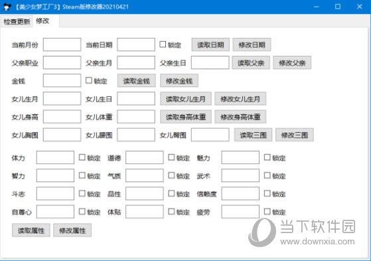Screen dimensions: 371x261
Task: Focus the 父亲生月 input field
Action: tap(136, 62)
